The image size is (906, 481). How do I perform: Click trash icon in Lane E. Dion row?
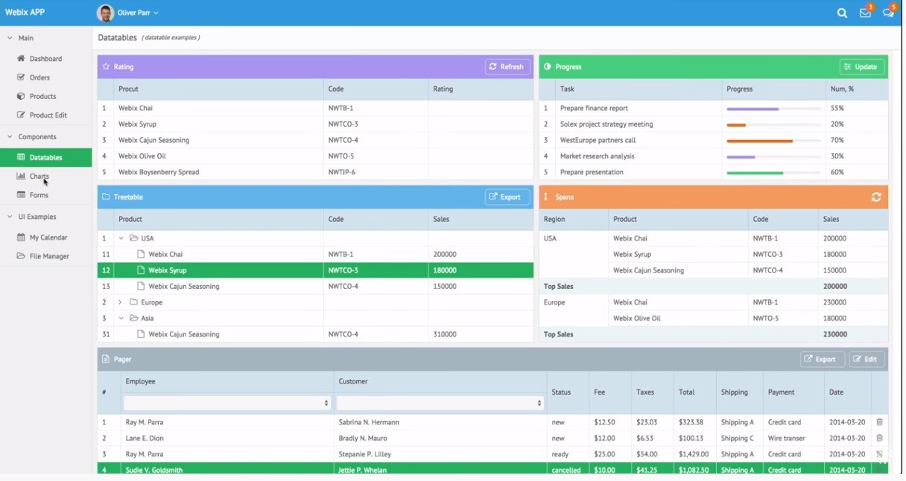click(x=879, y=439)
